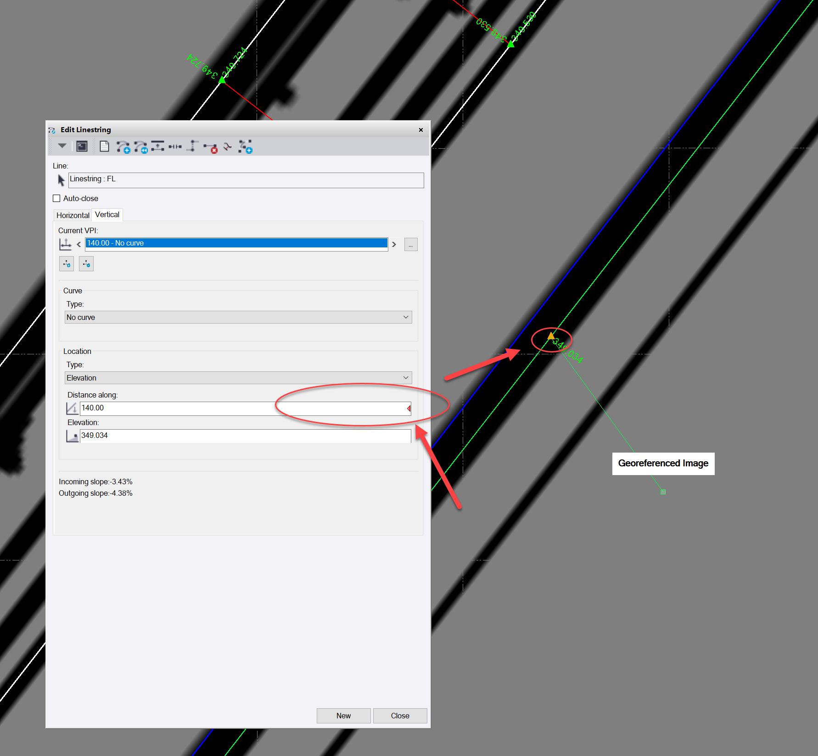Click the Create Linestring toolbar icon

tap(123, 147)
